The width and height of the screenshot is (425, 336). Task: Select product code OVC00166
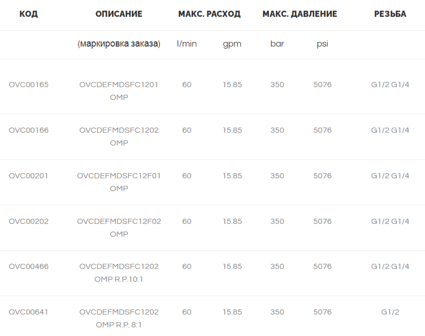click(x=29, y=130)
